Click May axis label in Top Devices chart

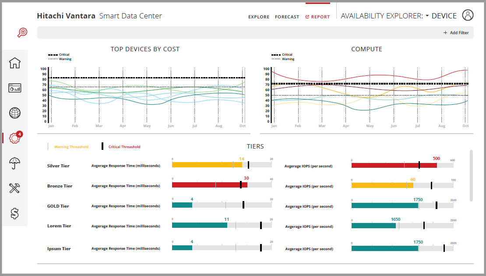coord(147,126)
